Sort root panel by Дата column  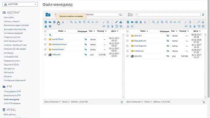[x=197, y=31]
